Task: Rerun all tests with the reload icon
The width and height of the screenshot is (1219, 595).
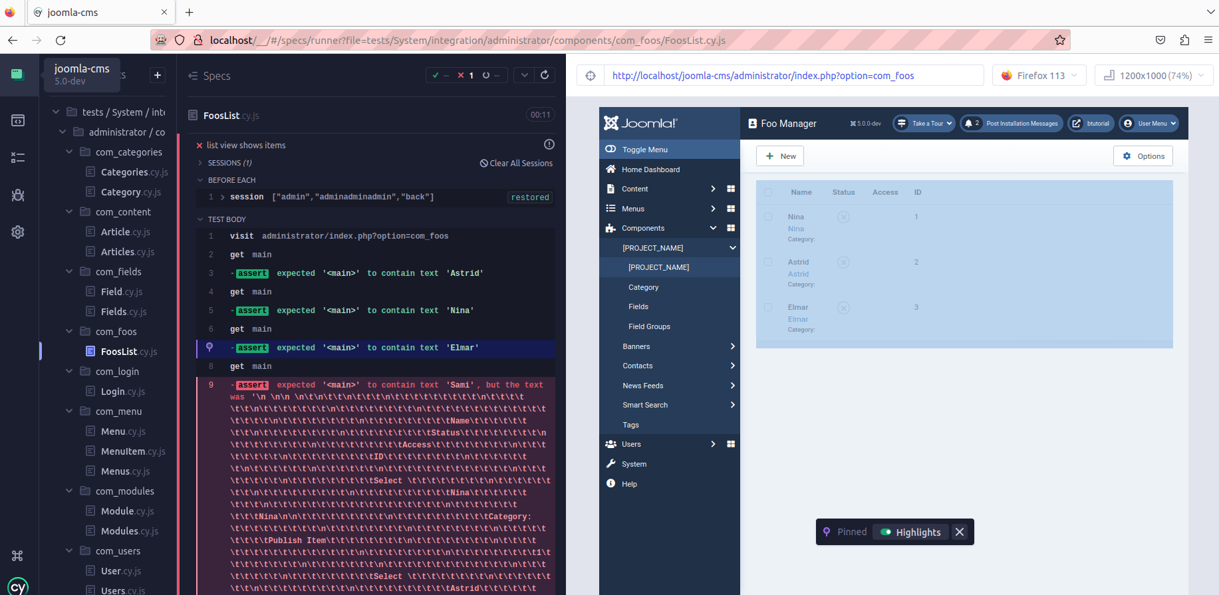Action: click(x=545, y=75)
